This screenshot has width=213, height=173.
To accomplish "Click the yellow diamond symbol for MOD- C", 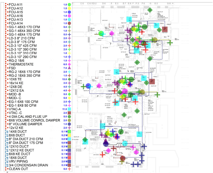I will [x=70, y=98].
